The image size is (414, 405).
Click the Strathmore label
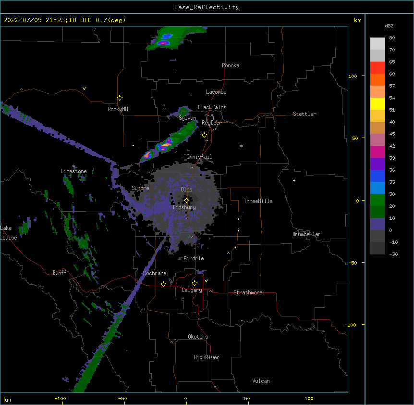click(248, 292)
